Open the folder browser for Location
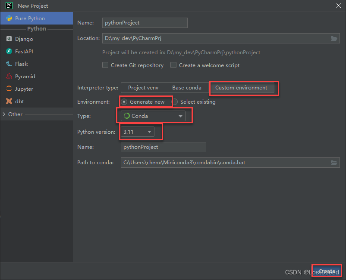The image size is (346, 280). tap(334, 38)
